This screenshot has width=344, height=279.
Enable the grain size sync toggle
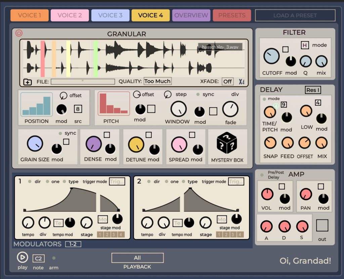coord(60,133)
